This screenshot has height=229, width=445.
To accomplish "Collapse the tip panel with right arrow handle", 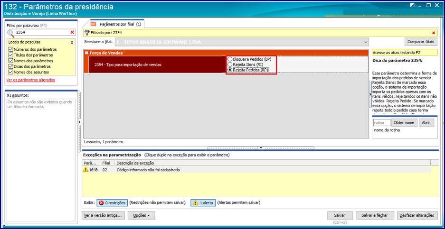I will tap(370, 94).
